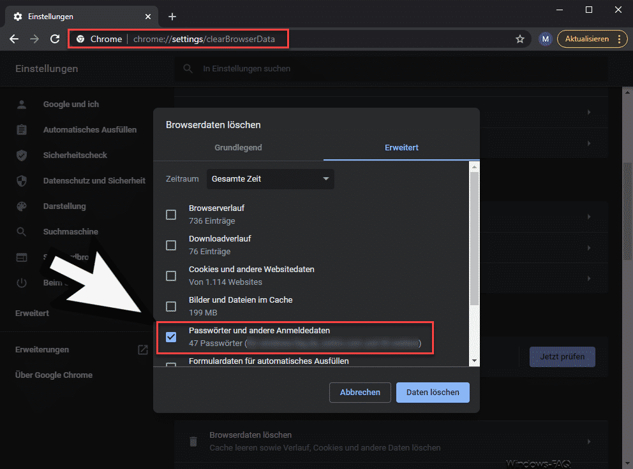The height and width of the screenshot is (469, 633).
Task: Click the background Browserdaten löschen settings row
Action: (x=391, y=442)
